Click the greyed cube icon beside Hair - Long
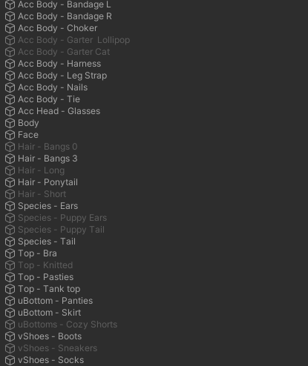The width and height of the screenshot is (308, 366). pos(10,170)
